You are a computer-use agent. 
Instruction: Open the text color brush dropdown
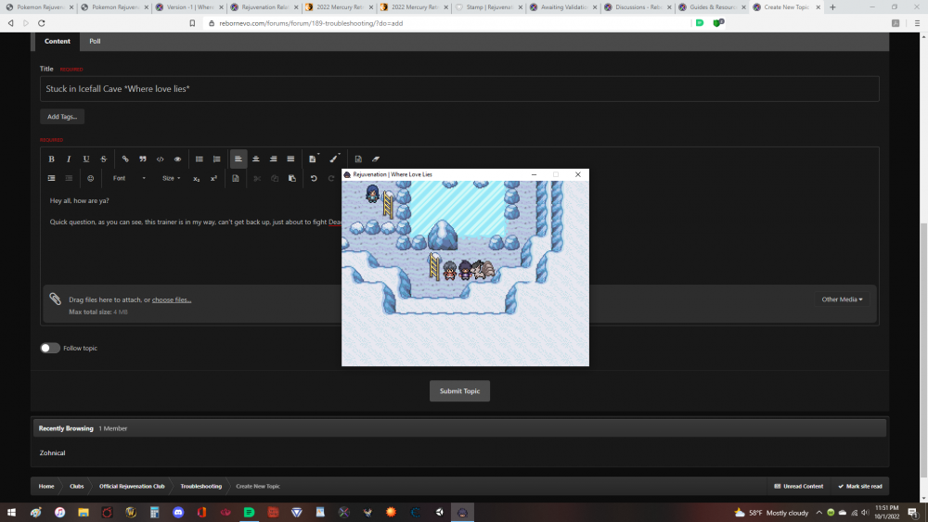pyautogui.click(x=334, y=159)
